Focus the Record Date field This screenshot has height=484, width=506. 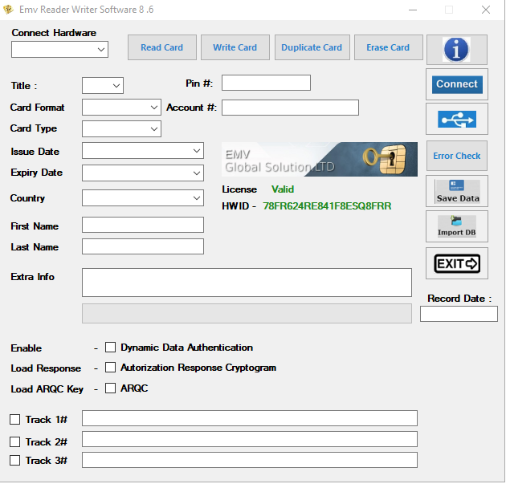pyautogui.click(x=459, y=314)
